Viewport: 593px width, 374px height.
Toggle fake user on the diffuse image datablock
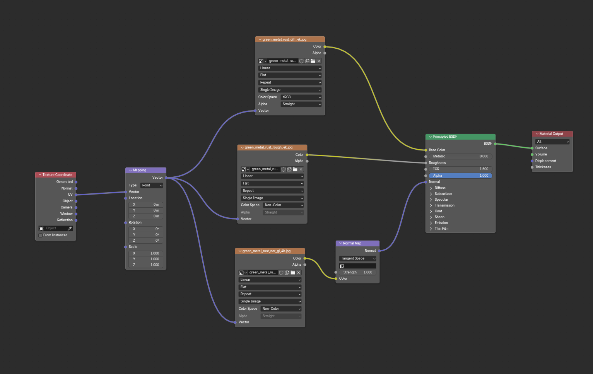[301, 61]
